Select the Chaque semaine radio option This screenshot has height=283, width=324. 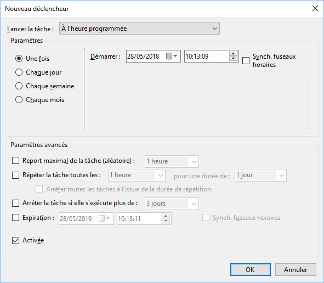[x=19, y=86]
